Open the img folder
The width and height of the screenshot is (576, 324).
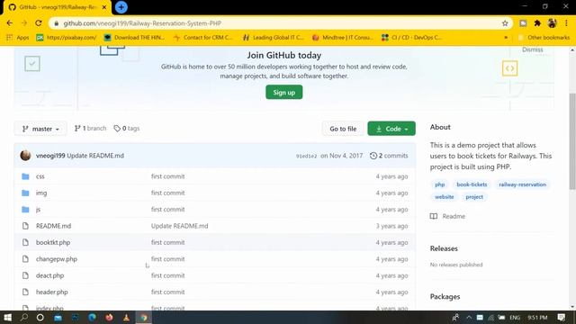pyautogui.click(x=41, y=193)
